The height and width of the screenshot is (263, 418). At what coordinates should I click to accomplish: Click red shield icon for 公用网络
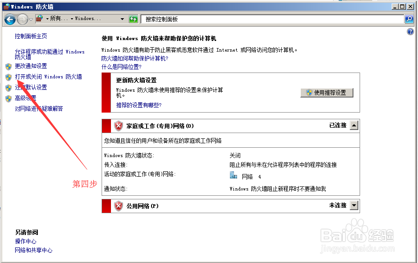coord(119,206)
